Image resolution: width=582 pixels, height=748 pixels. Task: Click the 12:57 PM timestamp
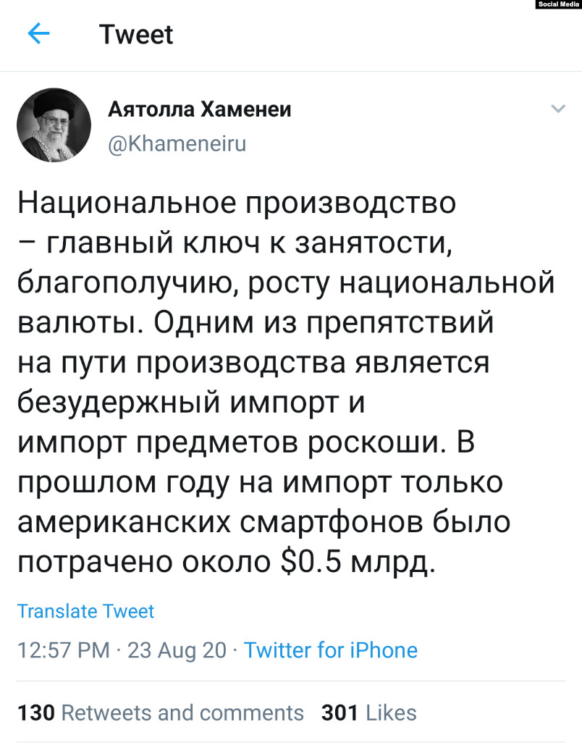click(x=64, y=650)
